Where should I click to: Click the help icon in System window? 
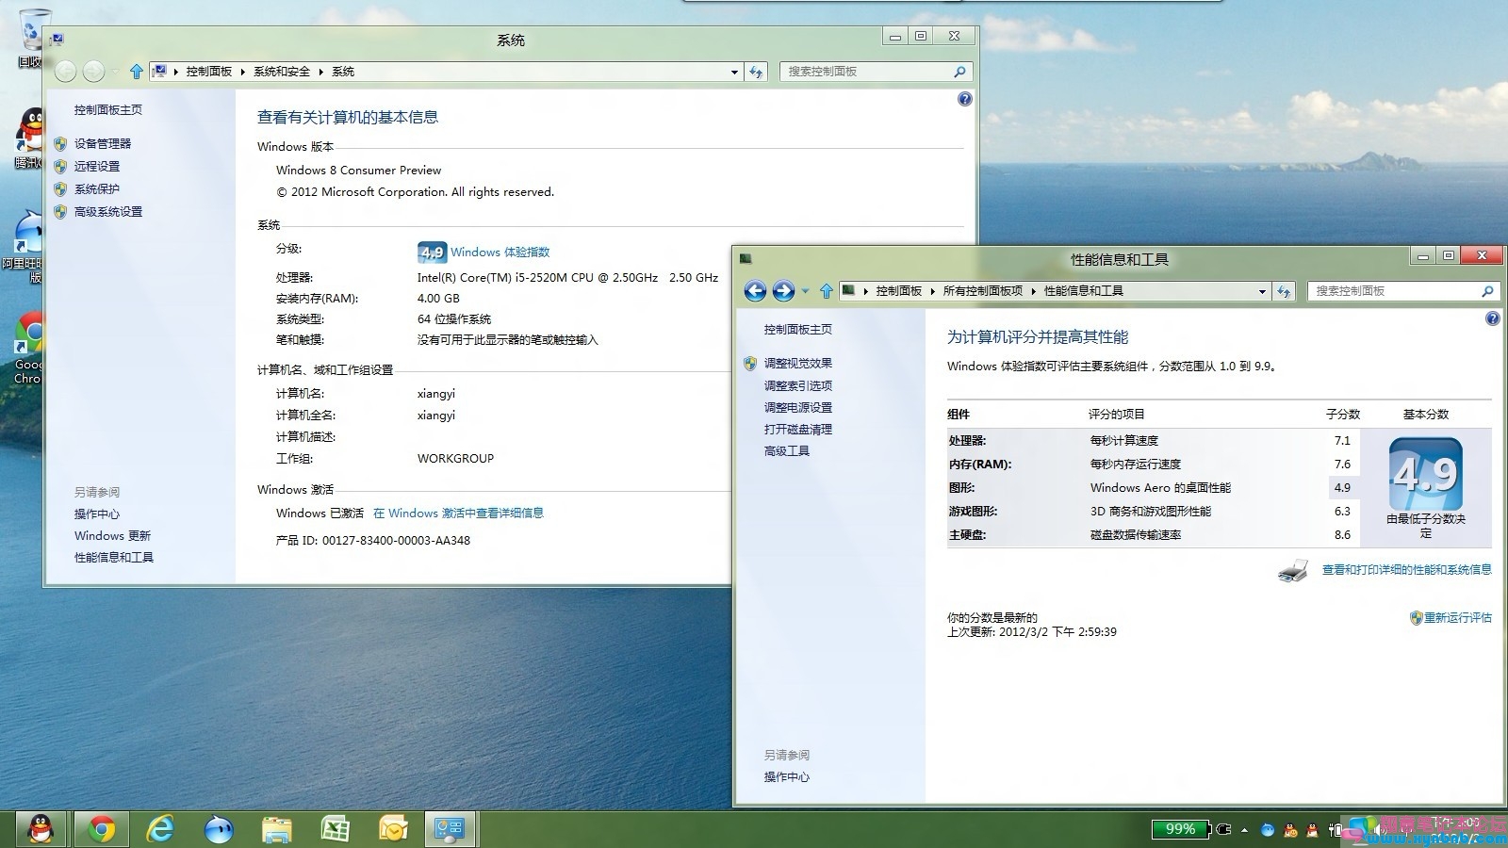tap(964, 99)
